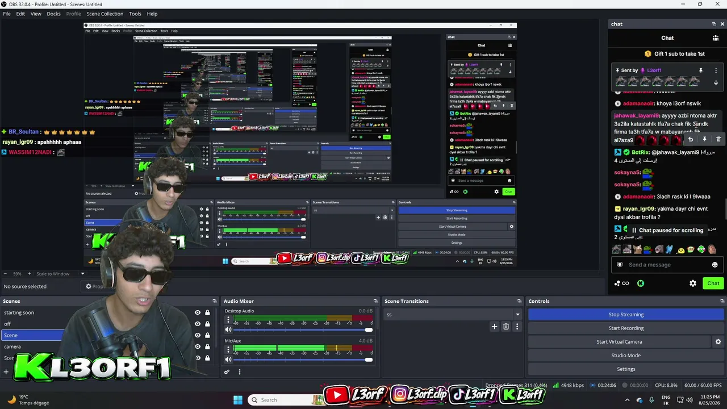This screenshot has width=727, height=409.
Task: Click the channel points icon below chat
Action: 617,283
